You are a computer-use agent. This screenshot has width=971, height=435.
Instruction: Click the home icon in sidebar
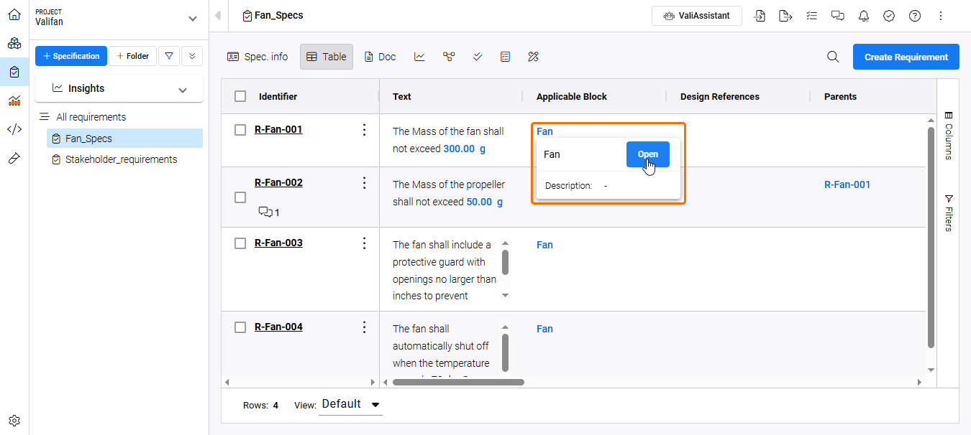[14, 15]
